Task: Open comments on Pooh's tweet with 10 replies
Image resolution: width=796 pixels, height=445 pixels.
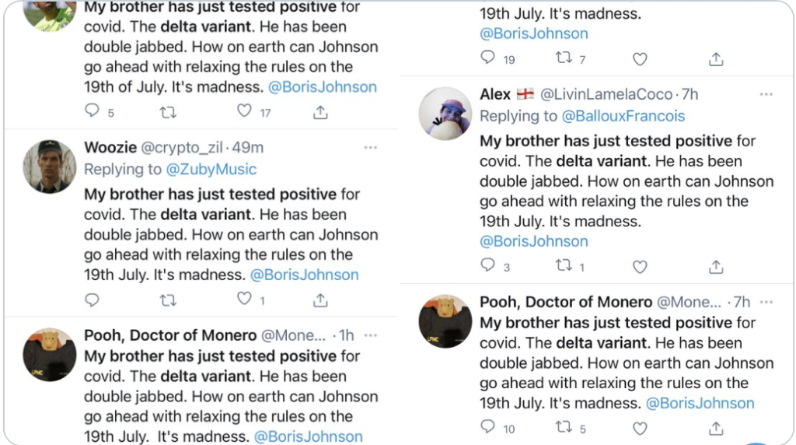Action: click(x=488, y=426)
